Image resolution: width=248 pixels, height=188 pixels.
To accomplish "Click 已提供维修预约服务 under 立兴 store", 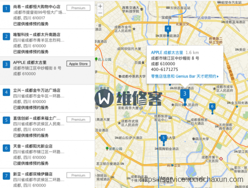I will pyautogui.click(x=31, y=108).
